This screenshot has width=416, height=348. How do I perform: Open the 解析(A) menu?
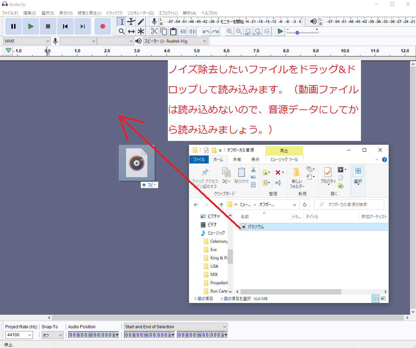click(189, 13)
